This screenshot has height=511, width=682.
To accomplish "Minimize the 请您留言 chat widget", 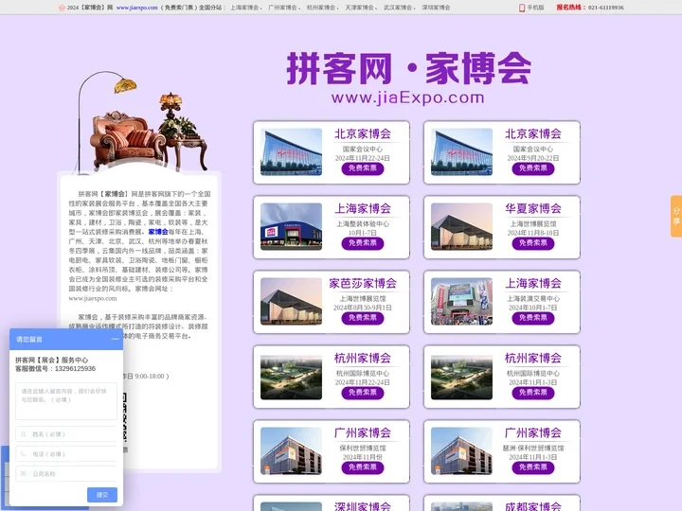I will [x=115, y=339].
